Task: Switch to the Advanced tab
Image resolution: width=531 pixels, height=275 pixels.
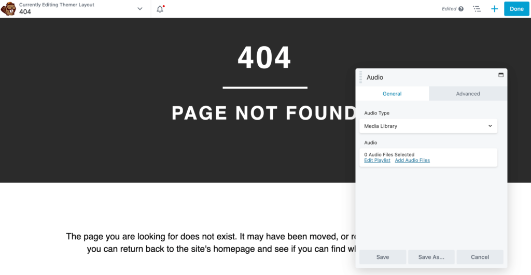Action: coord(468,94)
